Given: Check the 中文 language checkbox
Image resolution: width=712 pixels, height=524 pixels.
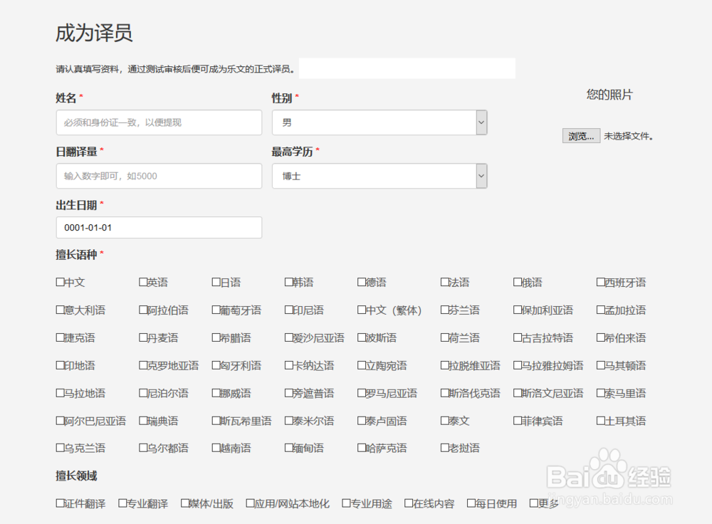Looking at the screenshot, I should [x=60, y=282].
